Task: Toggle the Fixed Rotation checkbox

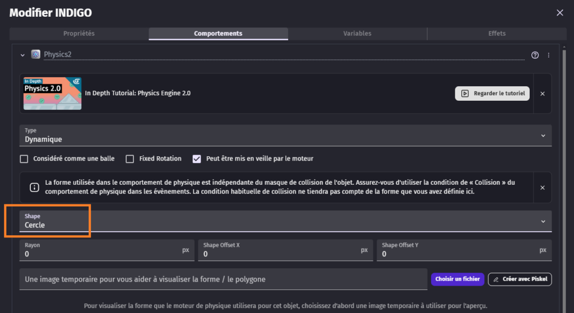Action: pos(129,158)
